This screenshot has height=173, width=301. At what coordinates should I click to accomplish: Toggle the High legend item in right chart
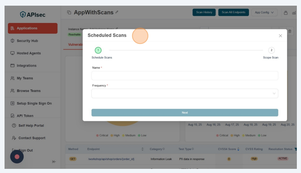click(x=235, y=135)
